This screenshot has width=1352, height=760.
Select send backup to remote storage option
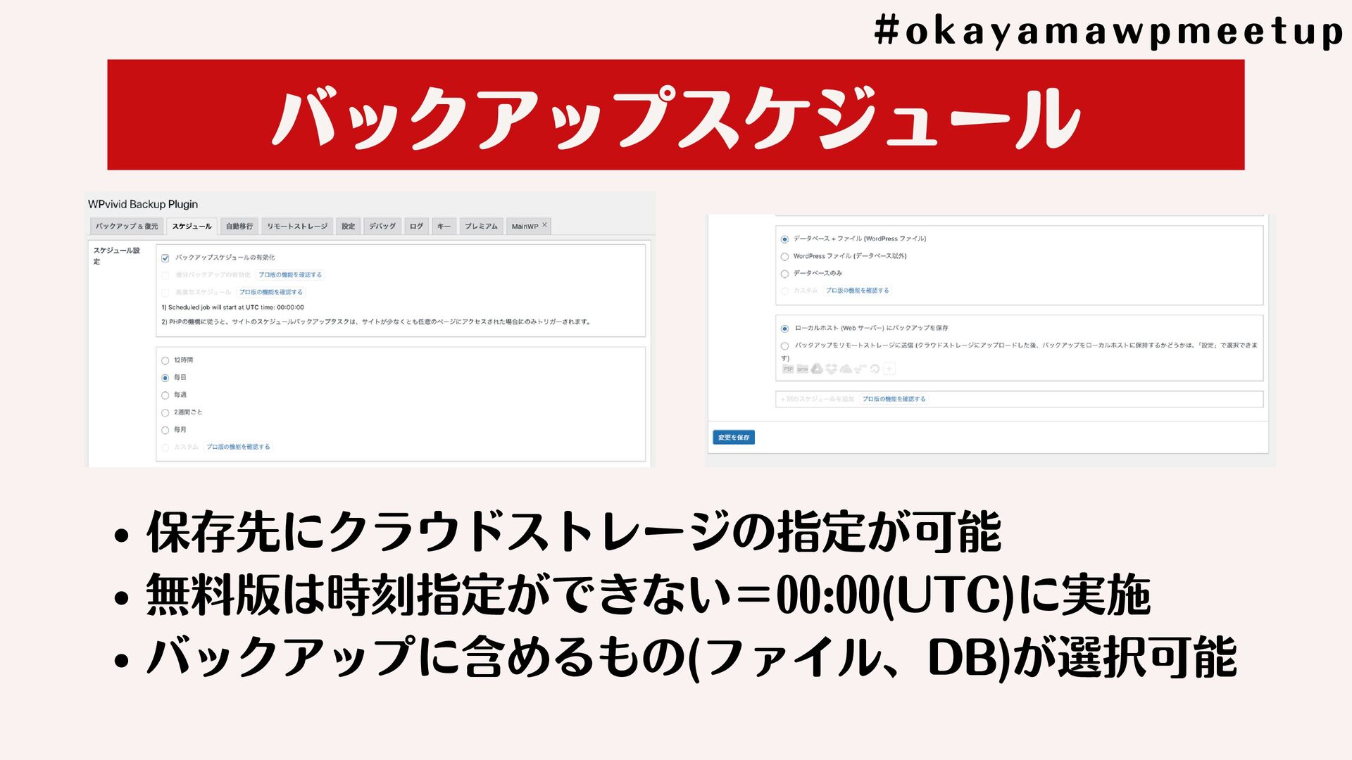(x=784, y=346)
